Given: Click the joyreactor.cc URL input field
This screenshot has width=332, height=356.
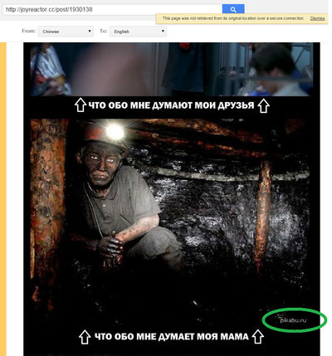Looking at the screenshot, I should pos(113,10).
